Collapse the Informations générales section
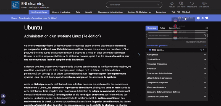The width and height of the screenshot is (221, 106). coord(205,46)
